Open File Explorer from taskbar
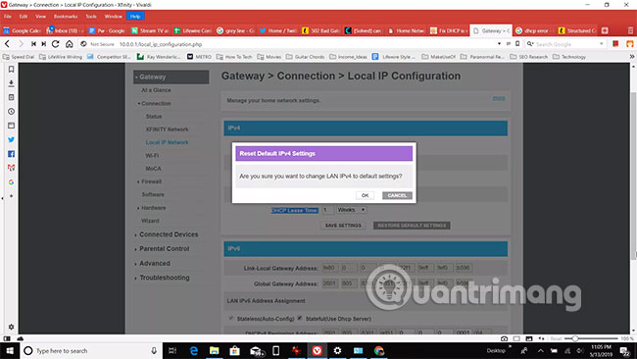Screen dimensions: 637x359 click(214, 350)
